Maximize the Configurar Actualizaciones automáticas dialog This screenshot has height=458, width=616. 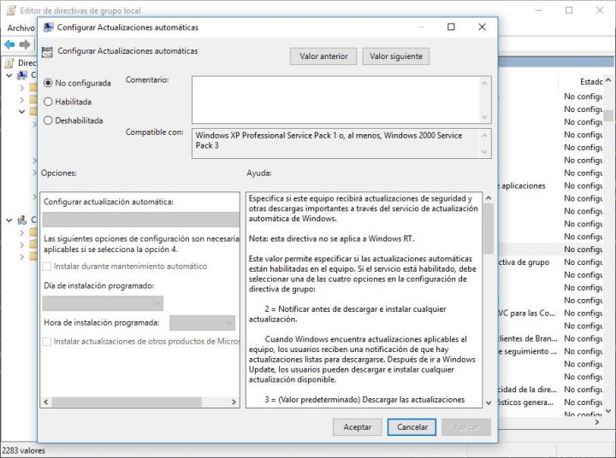pos(451,26)
